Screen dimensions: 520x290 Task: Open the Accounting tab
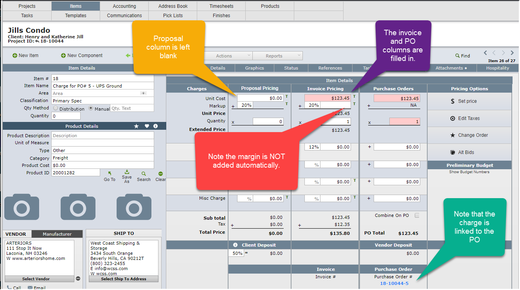point(124,6)
